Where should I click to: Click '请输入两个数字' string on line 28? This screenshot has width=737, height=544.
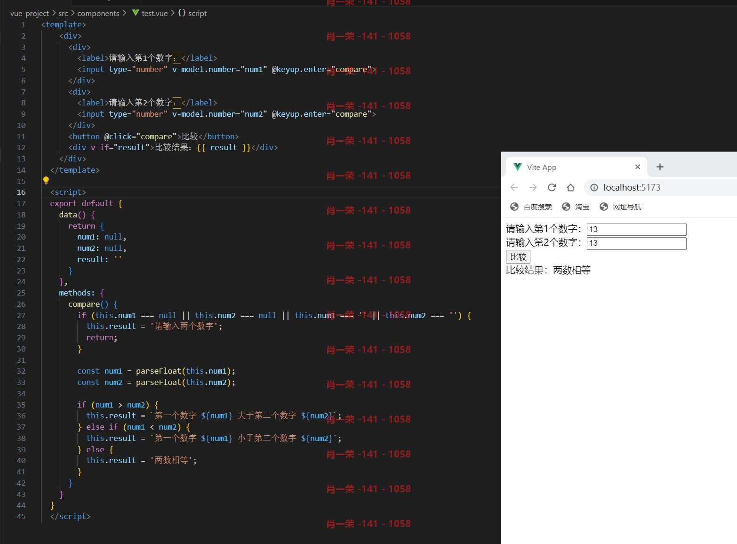184,326
